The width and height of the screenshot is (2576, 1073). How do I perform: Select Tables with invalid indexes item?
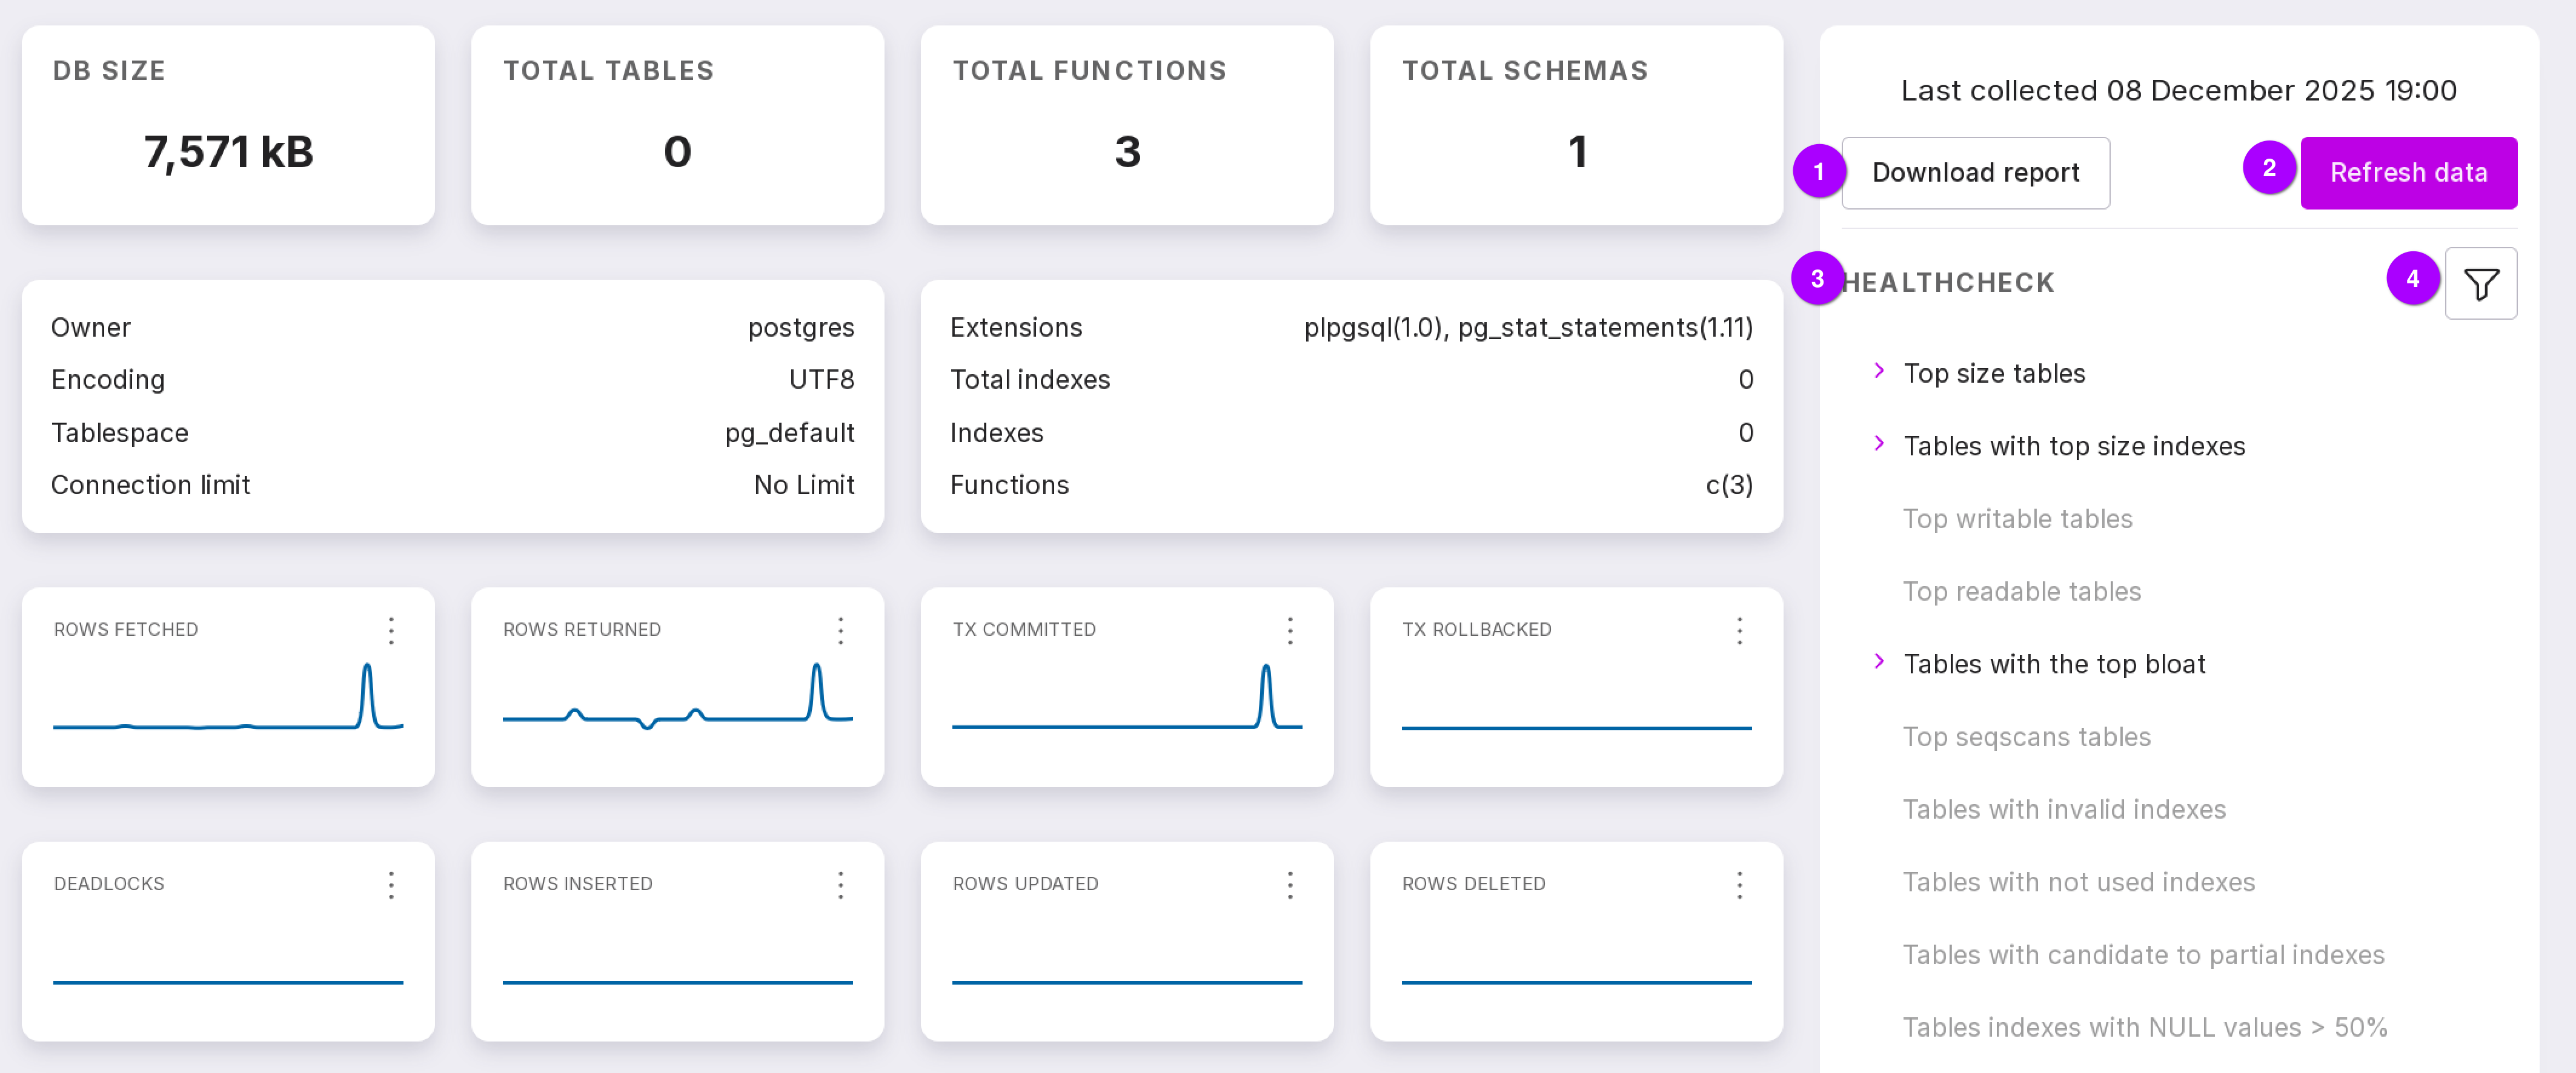tap(2063, 809)
